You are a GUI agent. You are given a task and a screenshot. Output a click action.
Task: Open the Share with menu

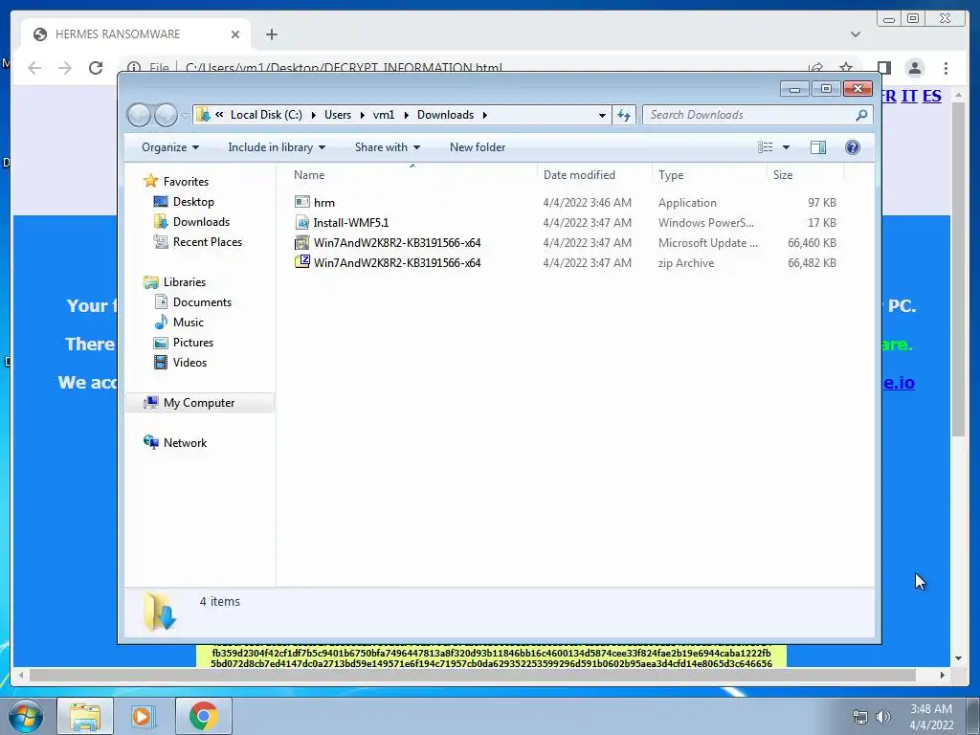(x=387, y=147)
